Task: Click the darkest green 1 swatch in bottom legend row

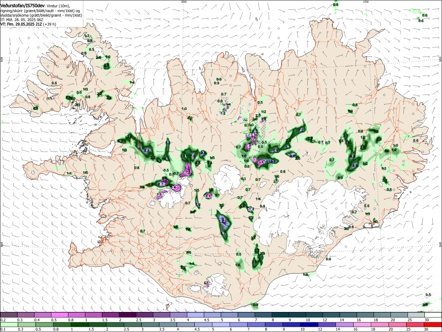Action: (80, 324)
